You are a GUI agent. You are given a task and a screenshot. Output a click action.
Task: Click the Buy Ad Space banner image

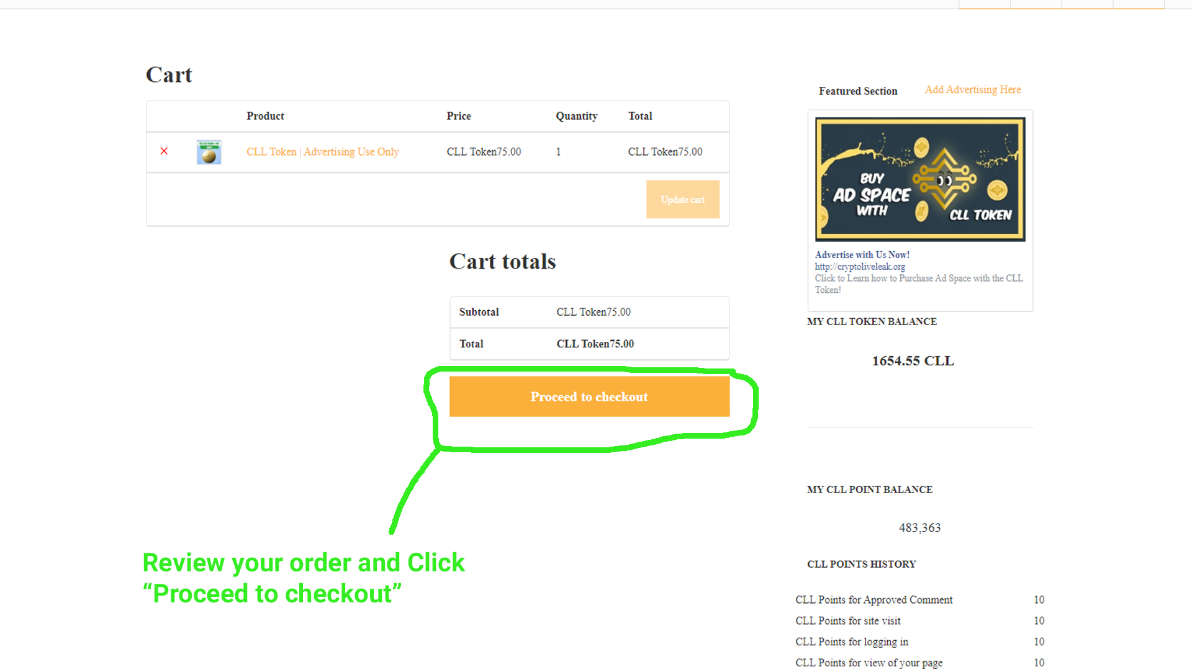(920, 179)
